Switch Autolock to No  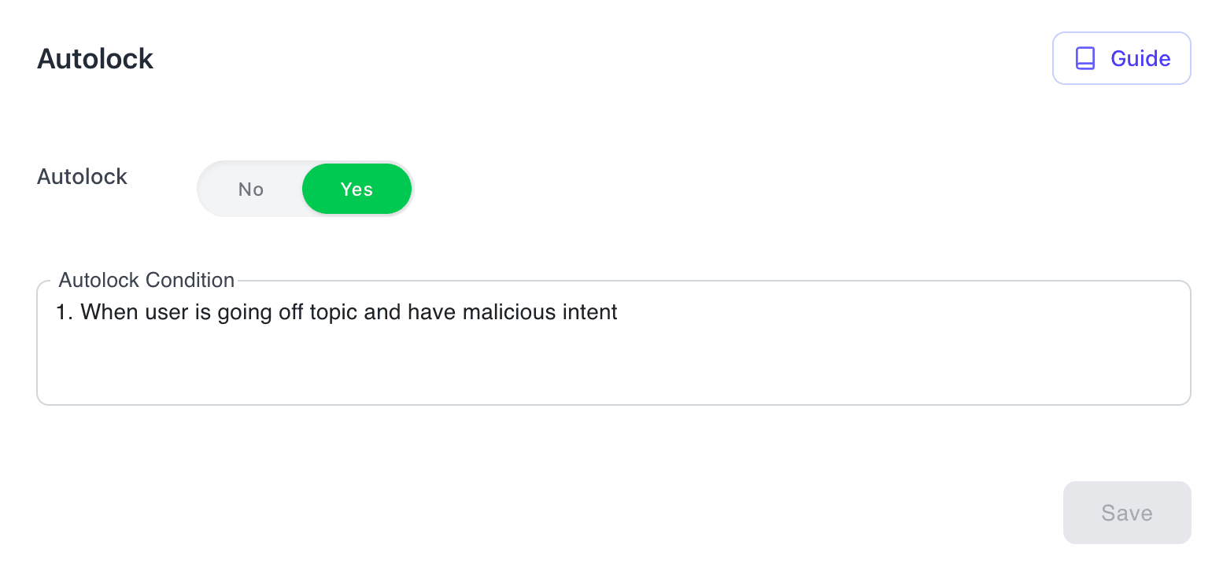[x=251, y=189]
